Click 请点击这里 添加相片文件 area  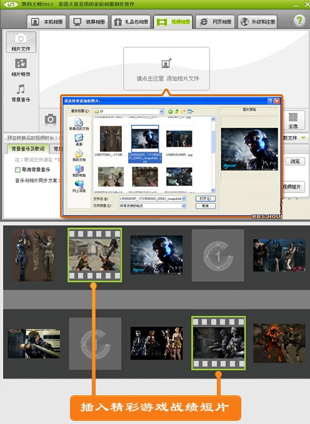(166, 69)
